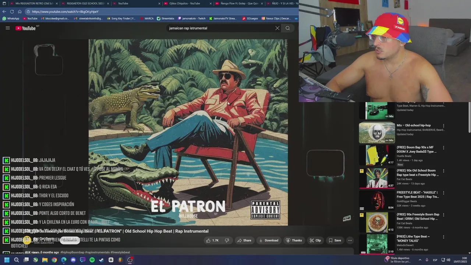The height and width of the screenshot is (265, 471).
Task: Open Steam from the taskbar
Action: 102,260
